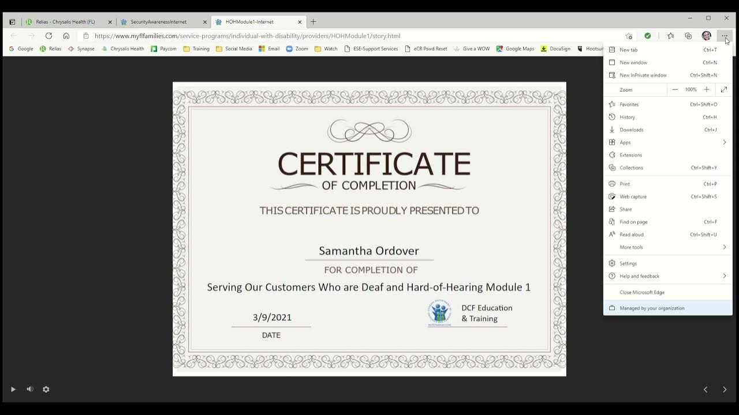
Task: Open the tab actions menu icon
Action: [x=12, y=22]
